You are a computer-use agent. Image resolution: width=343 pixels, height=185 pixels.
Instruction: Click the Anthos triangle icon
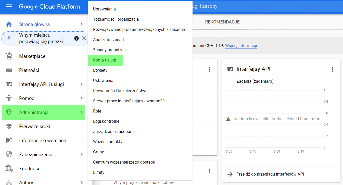[9, 182]
